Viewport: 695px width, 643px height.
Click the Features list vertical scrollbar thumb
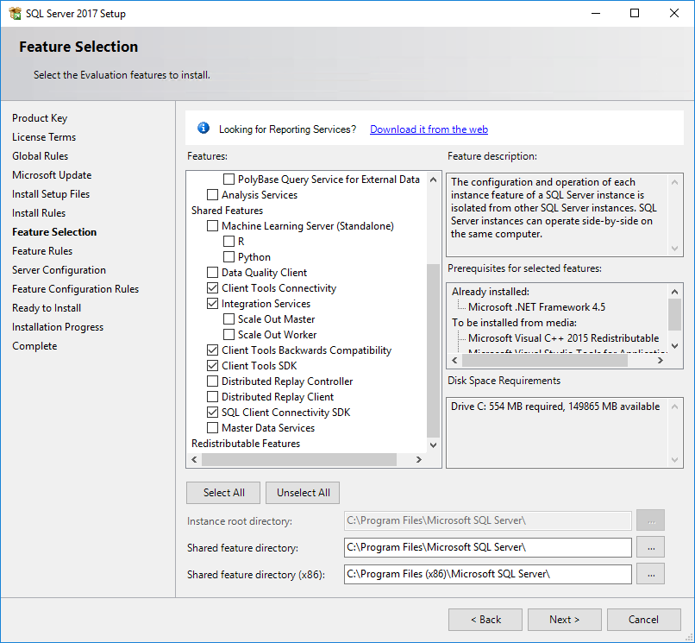(x=433, y=350)
